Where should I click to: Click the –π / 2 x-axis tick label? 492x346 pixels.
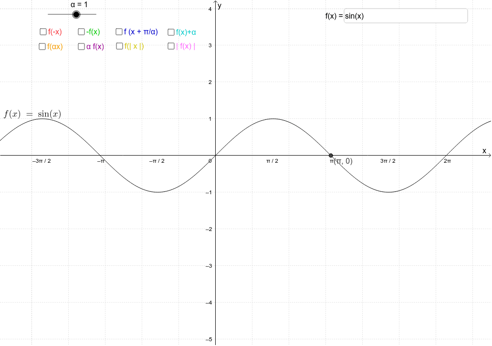[157, 161]
